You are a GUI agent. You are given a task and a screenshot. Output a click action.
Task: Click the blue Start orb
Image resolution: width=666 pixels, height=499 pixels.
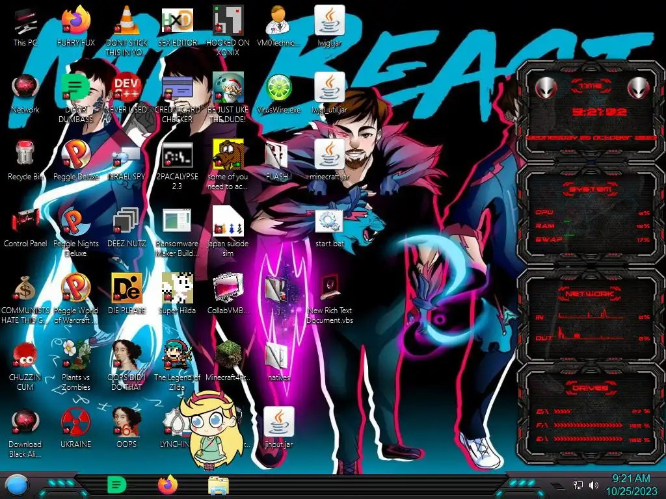[x=16, y=485]
